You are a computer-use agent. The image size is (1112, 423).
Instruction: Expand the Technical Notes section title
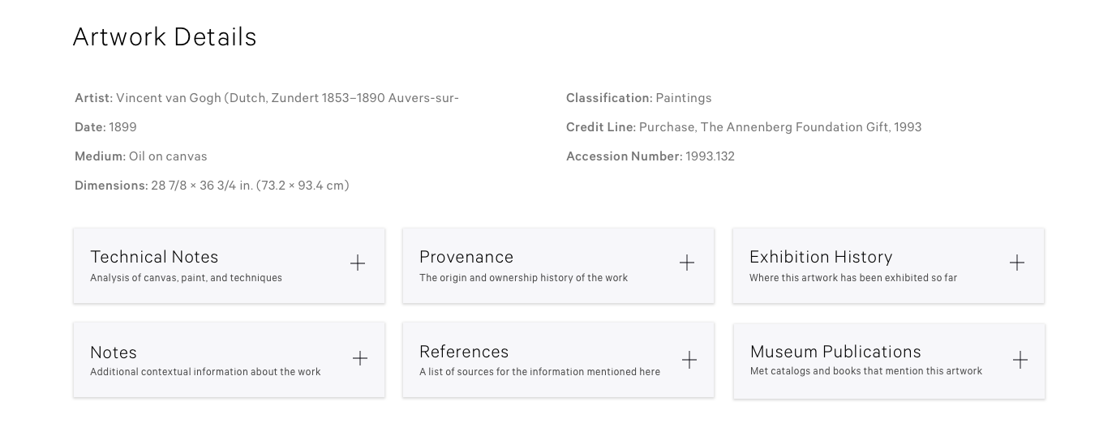pos(154,257)
